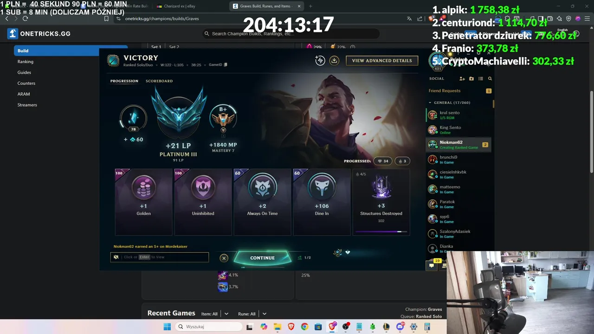The height and width of the screenshot is (334, 594).
Task: Select Build in Onetricks sidebar
Action: [x=71, y=51]
